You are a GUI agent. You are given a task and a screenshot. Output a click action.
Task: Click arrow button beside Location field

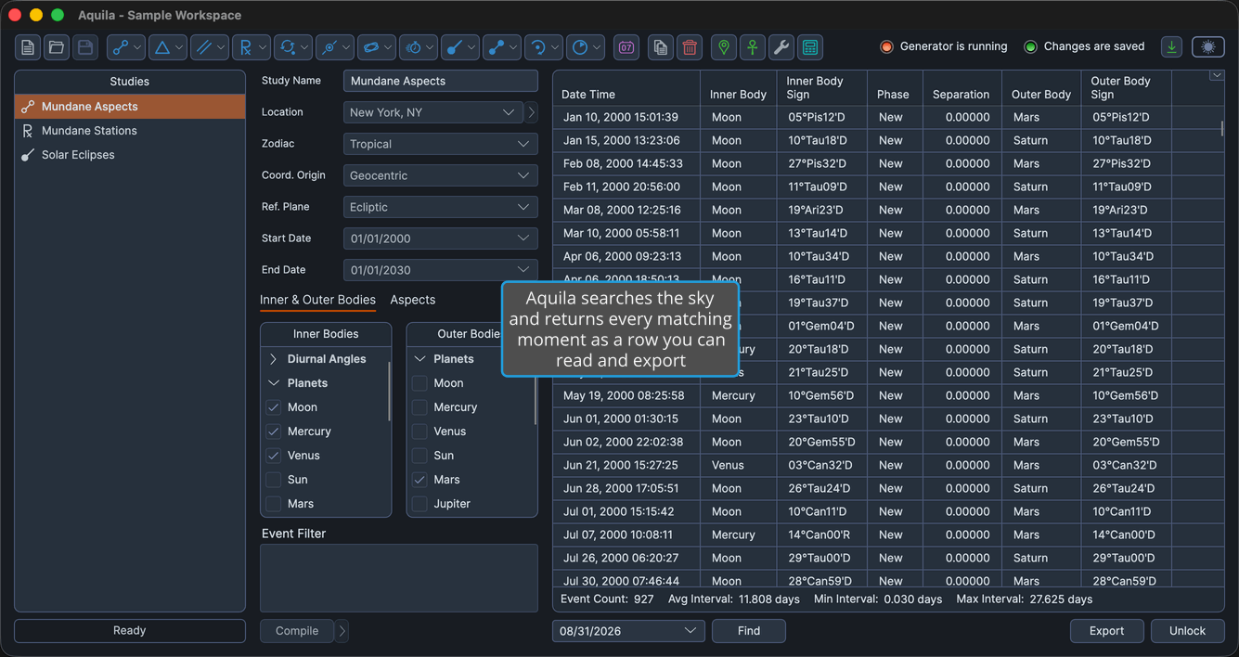pos(531,112)
